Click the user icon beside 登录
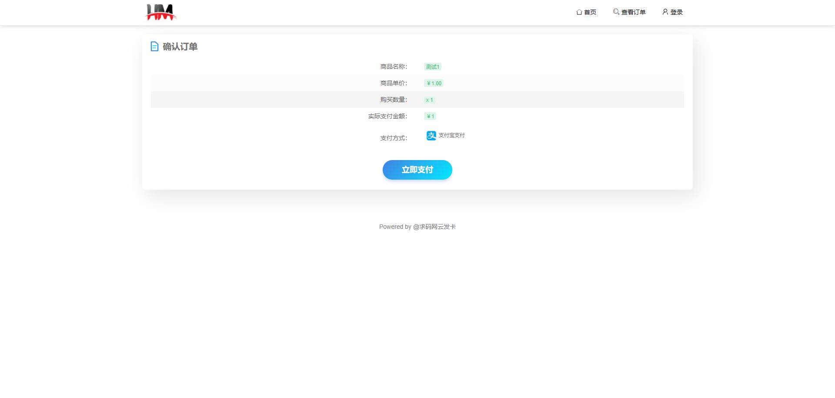The height and width of the screenshot is (398, 835). 665,12
